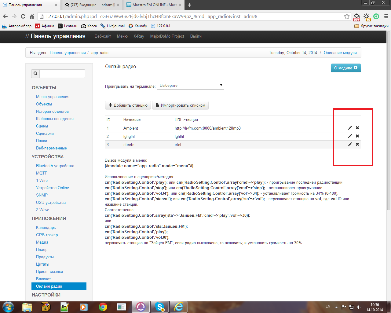Edit the fghgfhf station with pencil icon

coord(350,136)
